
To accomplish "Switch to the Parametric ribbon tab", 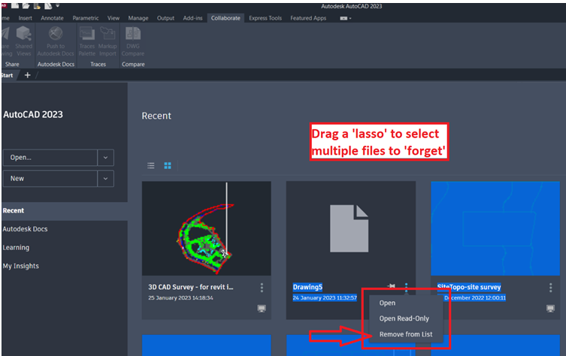I will click(86, 18).
